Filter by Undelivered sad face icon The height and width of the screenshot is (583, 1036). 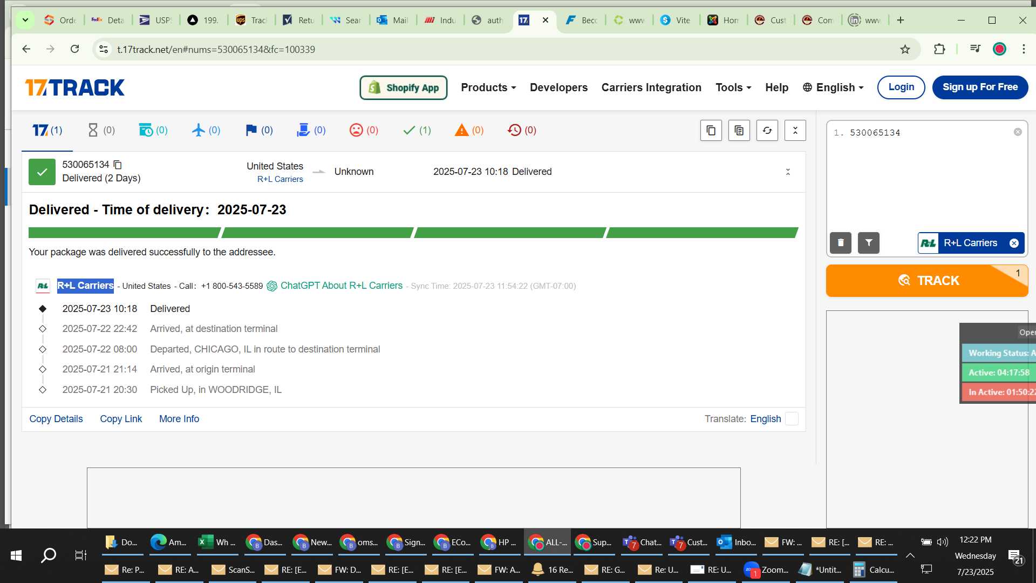364,130
